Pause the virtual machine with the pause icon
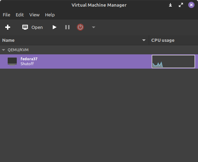This screenshot has width=198, height=162. (67, 27)
